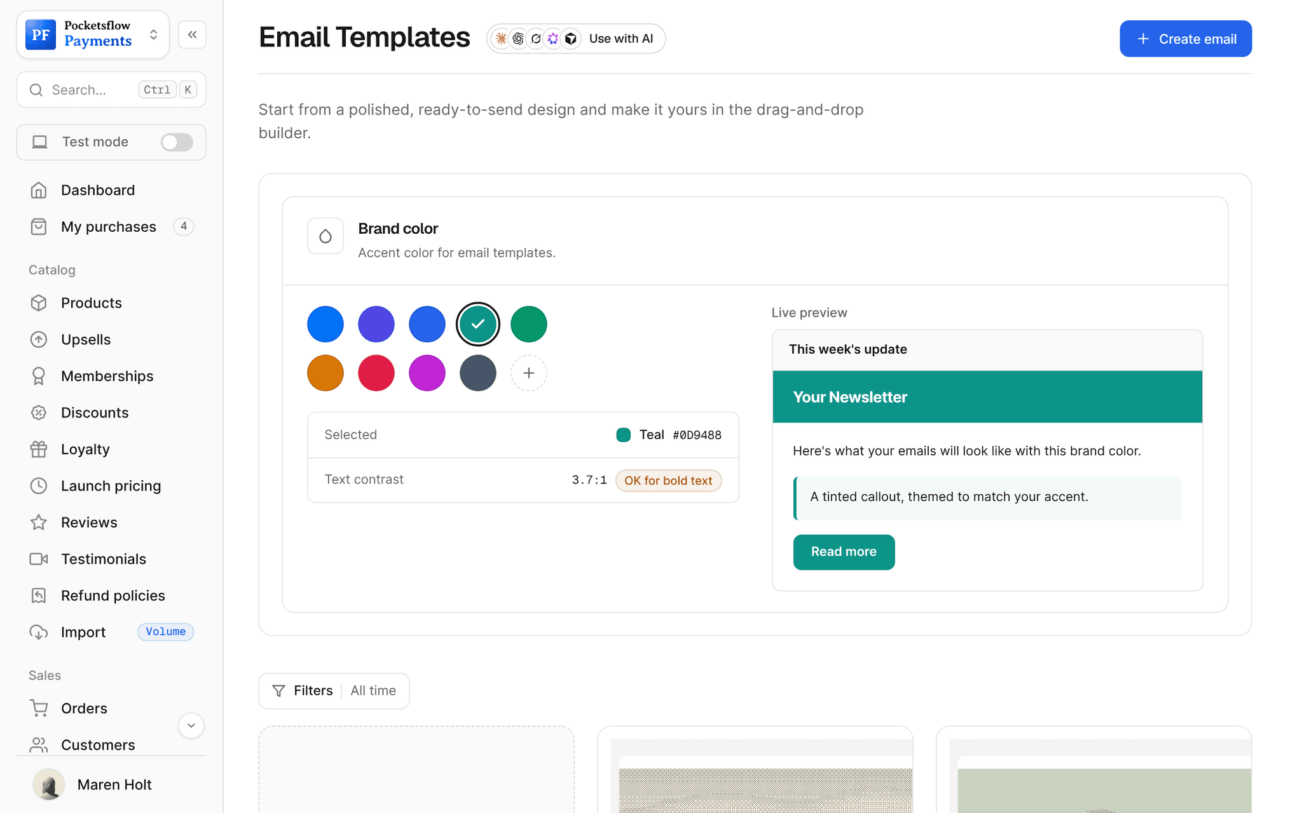Open the Pocketsflow Payments workspace switcher
Image resolution: width=1302 pixels, height=813 pixels.
pos(93,34)
